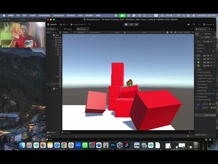Viewport: 218px width, 164px height.
Task: Collapse the Transform component
Action: coord(196,41)
